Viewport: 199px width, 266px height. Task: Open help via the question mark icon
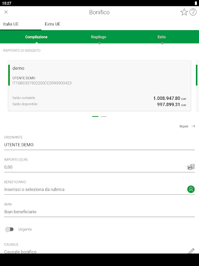(193, 12)
